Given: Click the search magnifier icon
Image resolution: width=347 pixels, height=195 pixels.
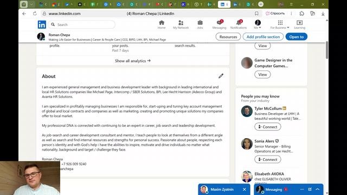Looking at the screenshot, I should 53,24.
